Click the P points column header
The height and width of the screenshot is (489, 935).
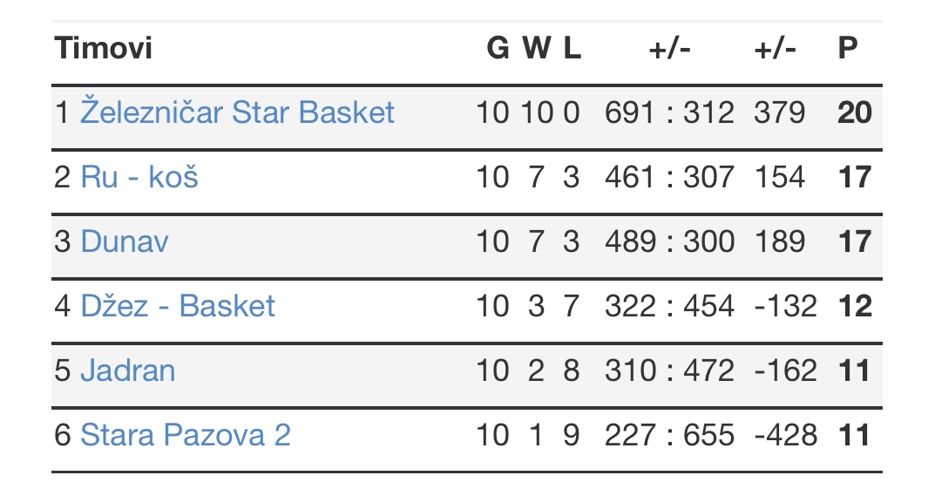[x=847, y=48]
